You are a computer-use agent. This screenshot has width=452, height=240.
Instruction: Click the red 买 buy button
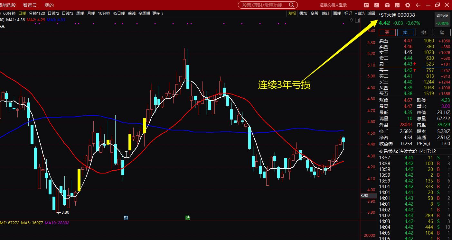click(387, 32)
